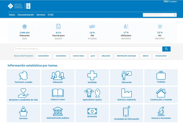183x124 pixels.
Task: Open Sociedade da información smartphone icon
Action: 127,111
